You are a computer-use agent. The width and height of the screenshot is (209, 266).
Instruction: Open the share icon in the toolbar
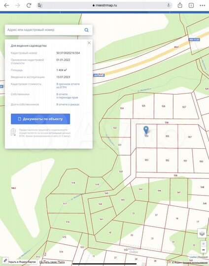click(x=180, y=5)
